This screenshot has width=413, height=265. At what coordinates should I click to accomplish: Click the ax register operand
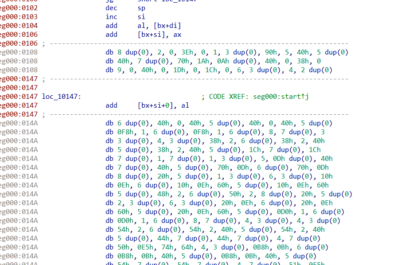pos(177,34)
